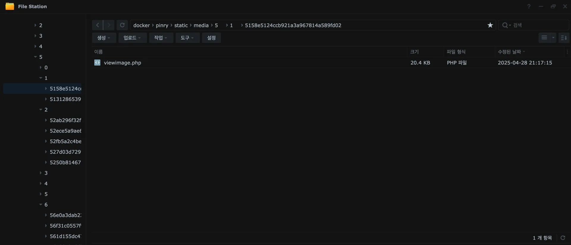The width and height of the screenshot is (571, 245).
Task: Go forward with the right arrow navigation button
Action: click(x=109, y=25)
